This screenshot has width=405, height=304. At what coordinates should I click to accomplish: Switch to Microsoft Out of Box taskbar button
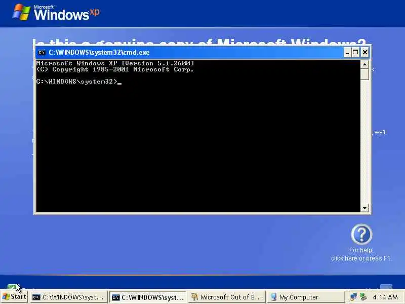[x=227, y=297]
